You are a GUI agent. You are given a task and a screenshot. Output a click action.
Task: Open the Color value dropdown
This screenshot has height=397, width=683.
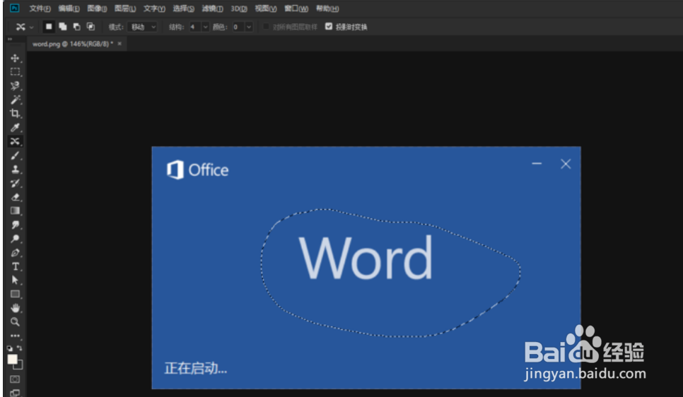tap(249, 27)
